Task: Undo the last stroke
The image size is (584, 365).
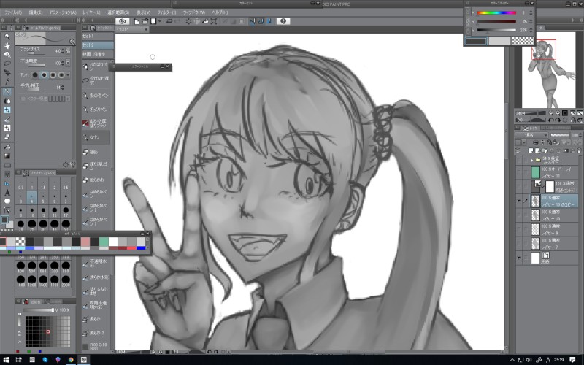Action: 169,21
